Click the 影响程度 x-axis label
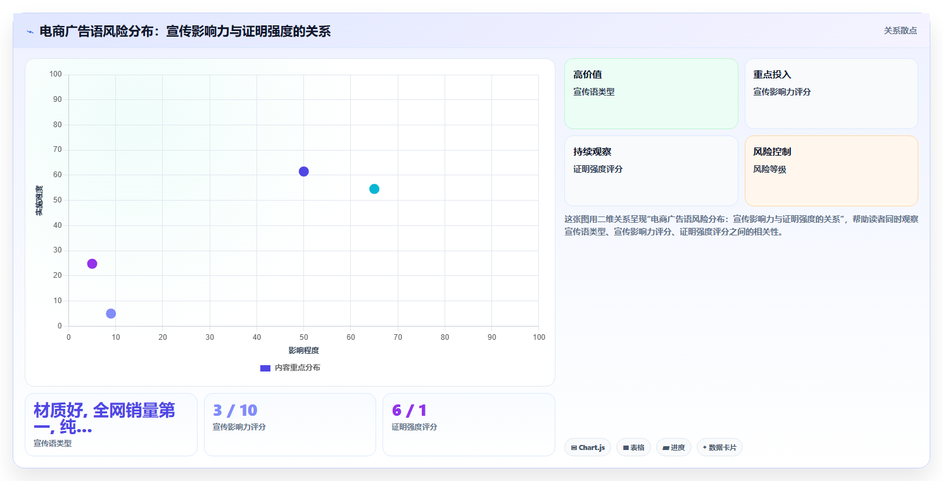 tap(304, 350)
